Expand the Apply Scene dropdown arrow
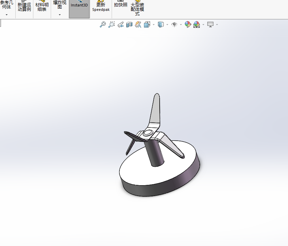Image resolution: width=288 pixels, height=246 pixels. 203,24
